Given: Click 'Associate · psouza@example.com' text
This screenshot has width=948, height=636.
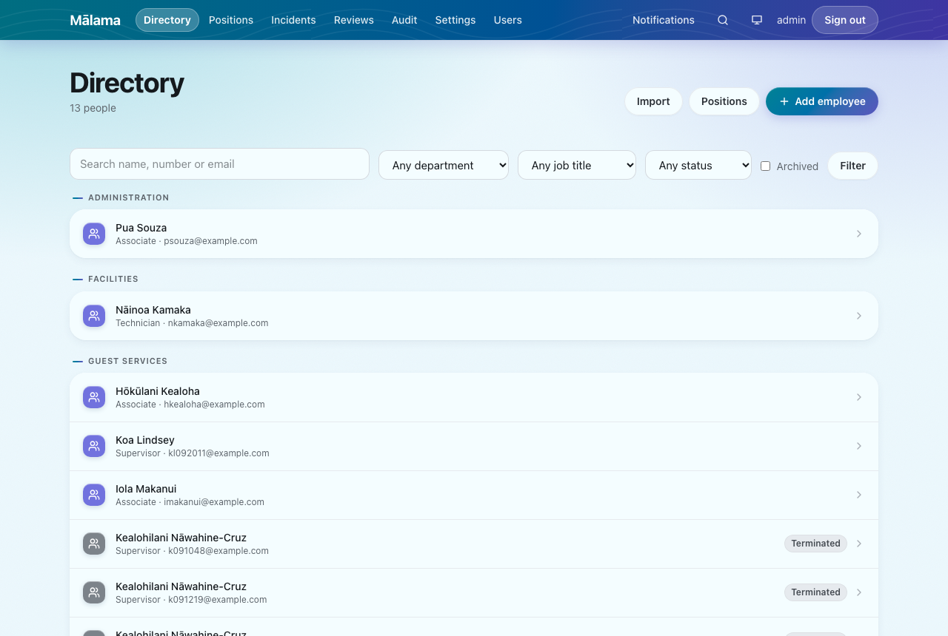Looking at the screenshot, I should pyautogui.click(x=187, y=241).
